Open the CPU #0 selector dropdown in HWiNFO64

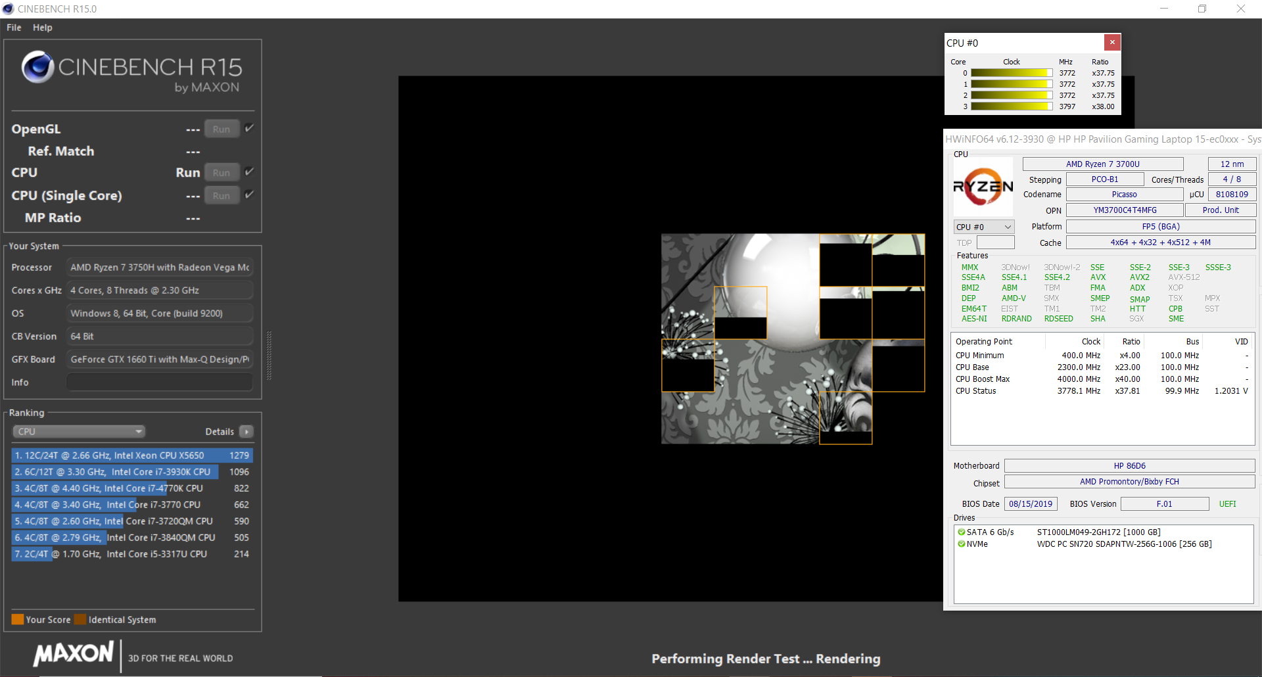click(984, 227)
